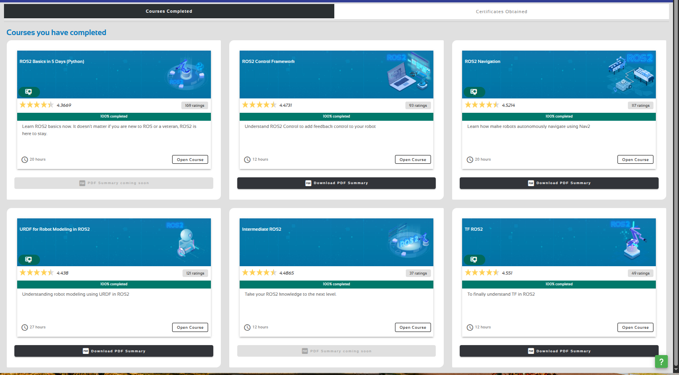679x375 pixels.
Task: Click certificate badge icon on ROS2 Navigation card
Action: point(474,92)
